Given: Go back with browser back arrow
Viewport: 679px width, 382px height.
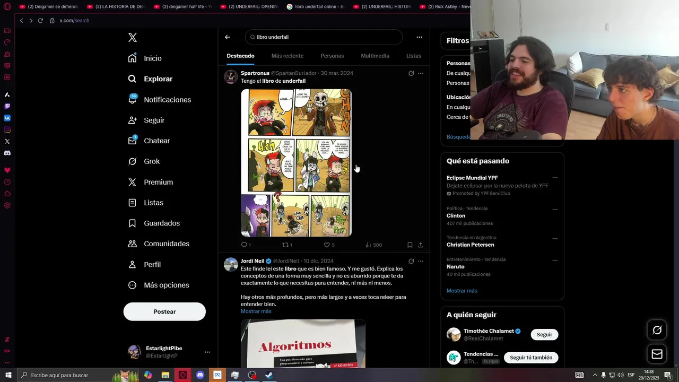Looking at the screenshot, I should coord(22,21).
